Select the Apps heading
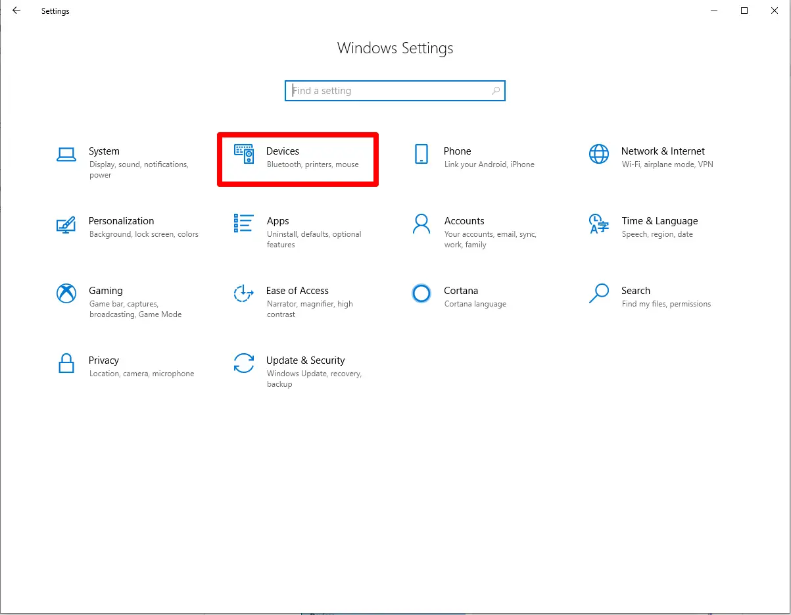This screenshot has width=791, height=615. (278, 222)
